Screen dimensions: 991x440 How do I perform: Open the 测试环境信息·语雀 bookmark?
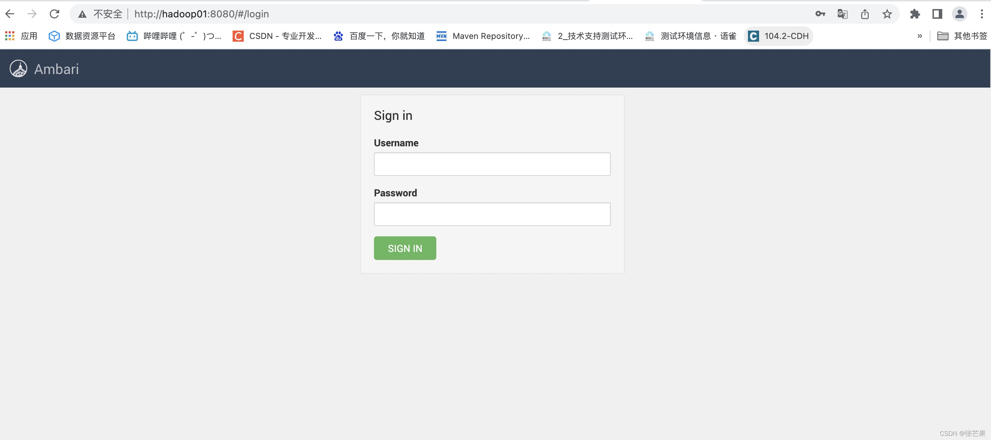690,36
